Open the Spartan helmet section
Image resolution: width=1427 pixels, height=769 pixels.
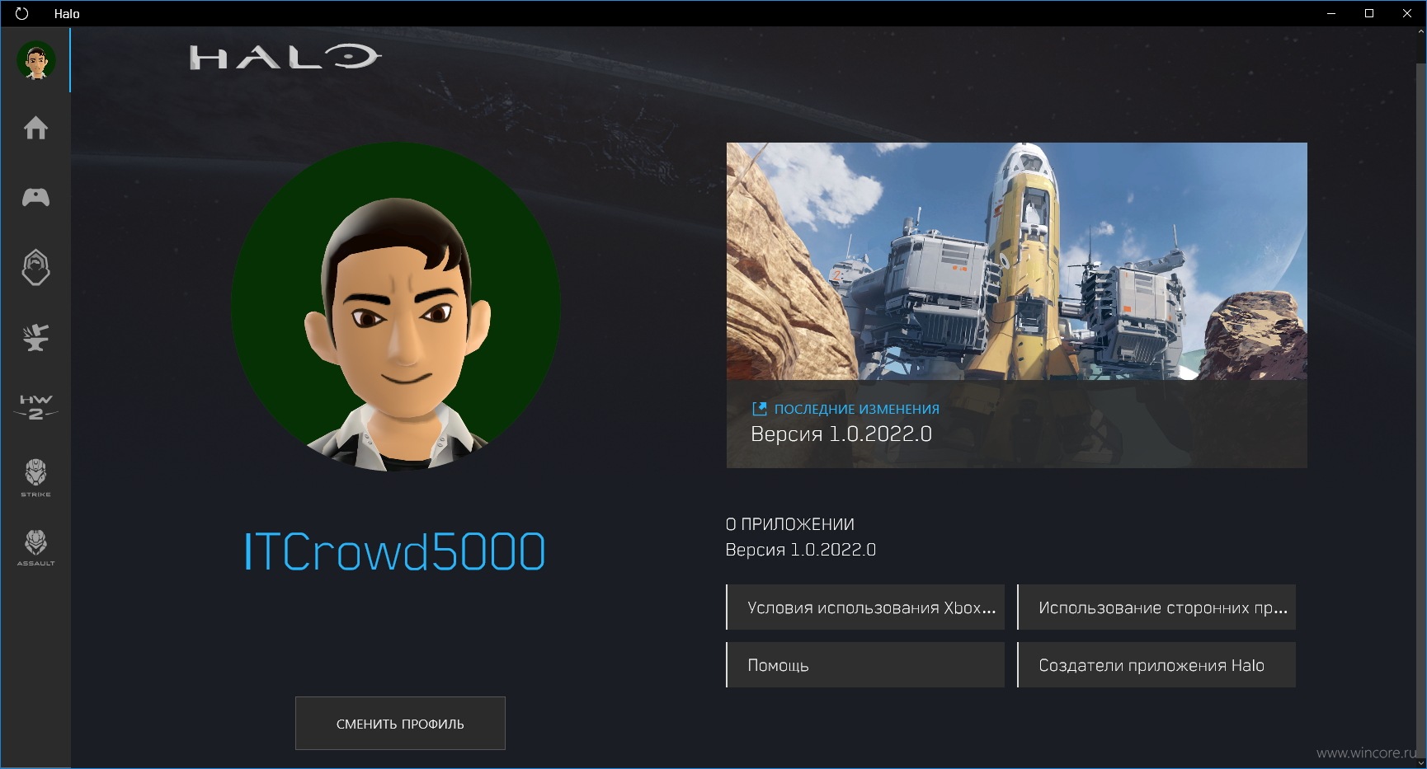tap(35, 267)
